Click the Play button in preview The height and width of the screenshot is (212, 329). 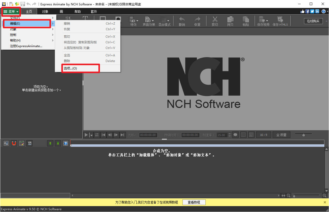pos(86,135)
